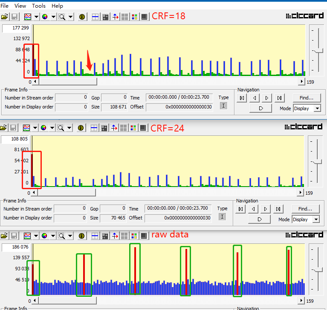Click vertical zoom slider thumb in CRF=18 chart
This screenshot has width=327, height=310.
[318, 51]
